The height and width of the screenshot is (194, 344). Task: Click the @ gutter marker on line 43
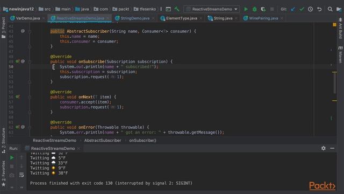[23, 31]
